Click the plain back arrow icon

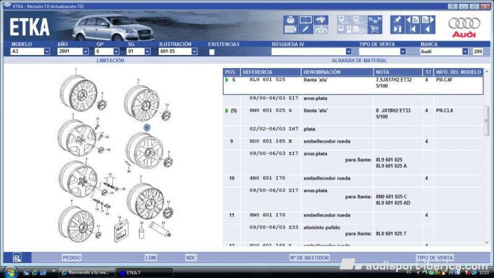point(428,30)
